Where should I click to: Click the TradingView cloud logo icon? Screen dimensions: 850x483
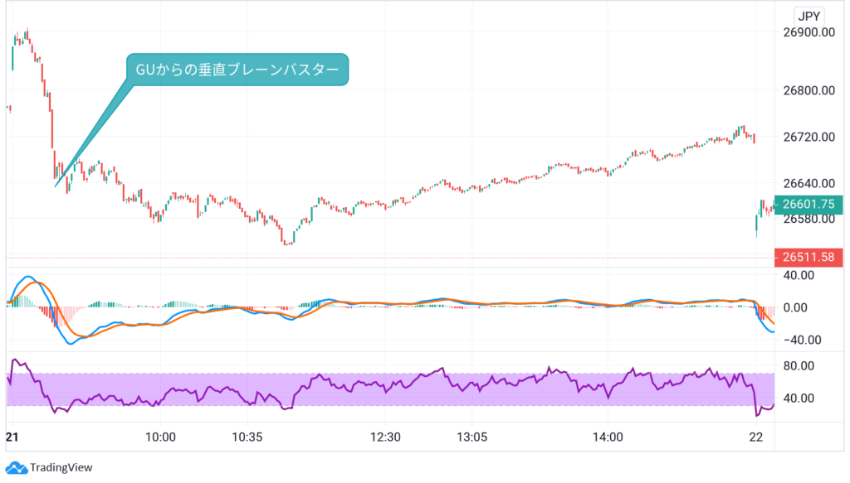(x=16, y=467)
